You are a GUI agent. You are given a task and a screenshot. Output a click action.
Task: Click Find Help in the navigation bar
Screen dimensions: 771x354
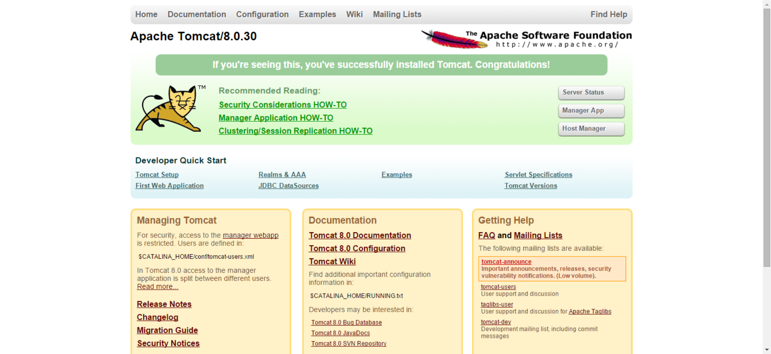(x=609, y=14)
